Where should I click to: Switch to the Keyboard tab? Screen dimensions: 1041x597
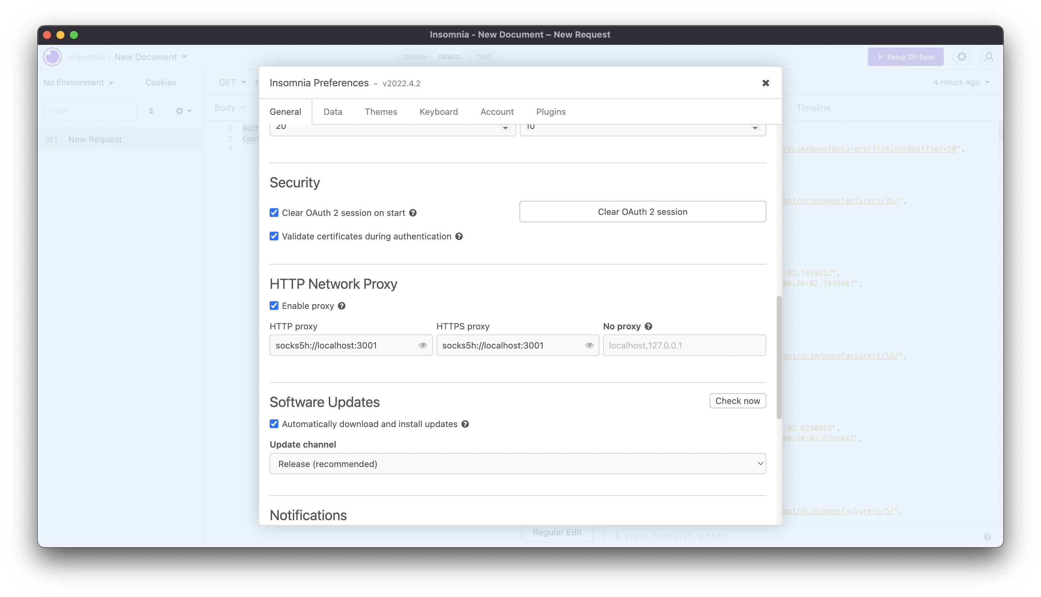point(438,111)
